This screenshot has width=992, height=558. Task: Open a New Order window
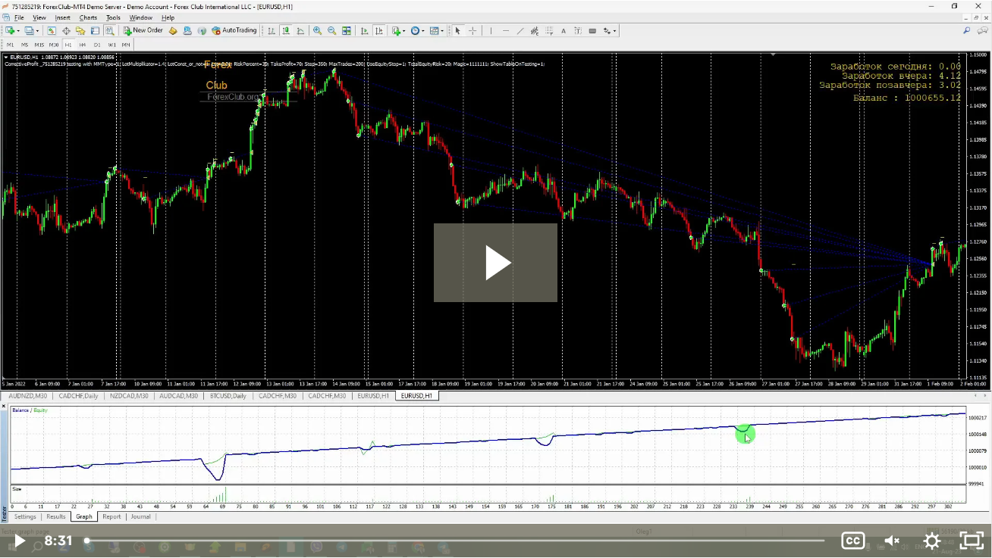coord(143,31)
